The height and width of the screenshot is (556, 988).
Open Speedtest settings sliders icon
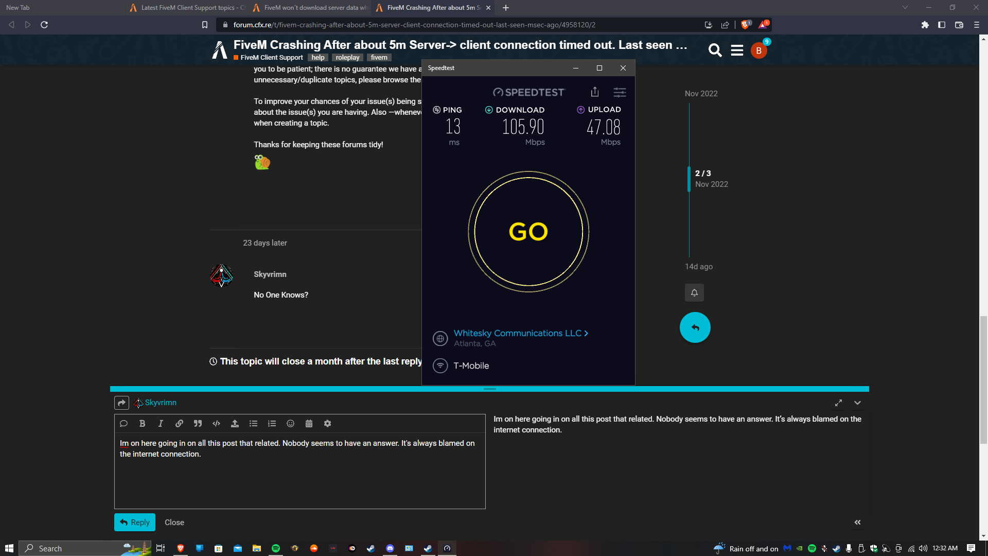(620, 92)
